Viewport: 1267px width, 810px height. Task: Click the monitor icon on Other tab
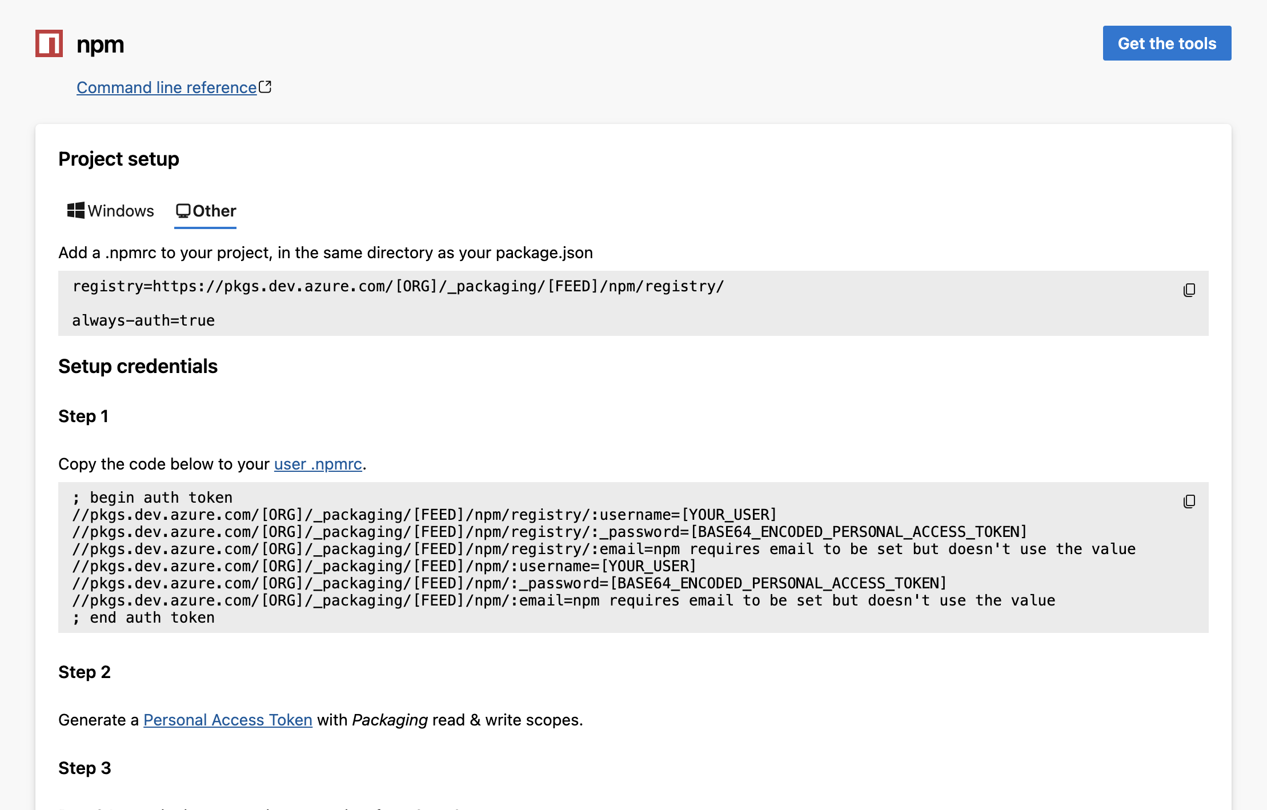(183, 211)
